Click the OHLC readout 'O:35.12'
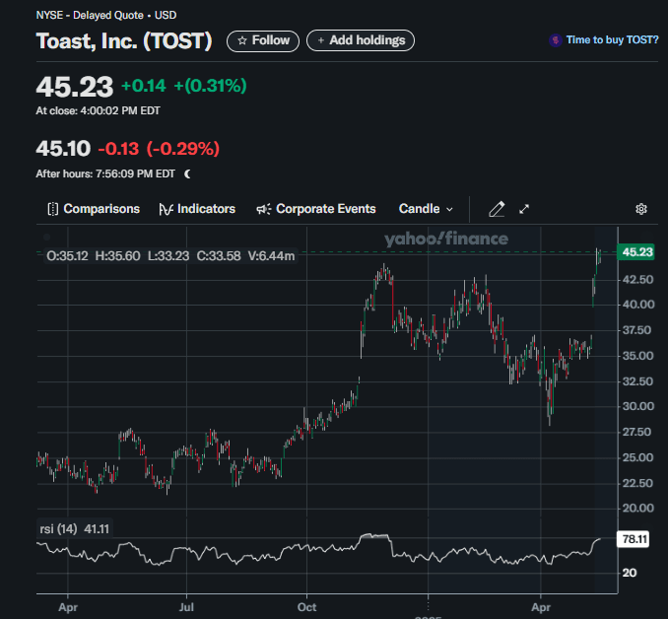Image resolution: width=668 pixels, height=619 pixels. click(67, 256)
